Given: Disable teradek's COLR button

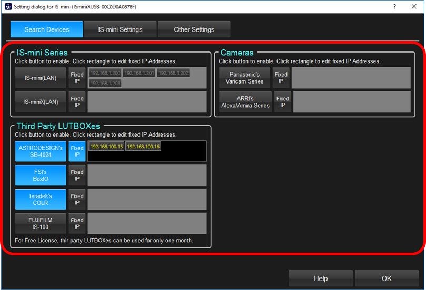Looking at the screenshot, I should 41,200.
